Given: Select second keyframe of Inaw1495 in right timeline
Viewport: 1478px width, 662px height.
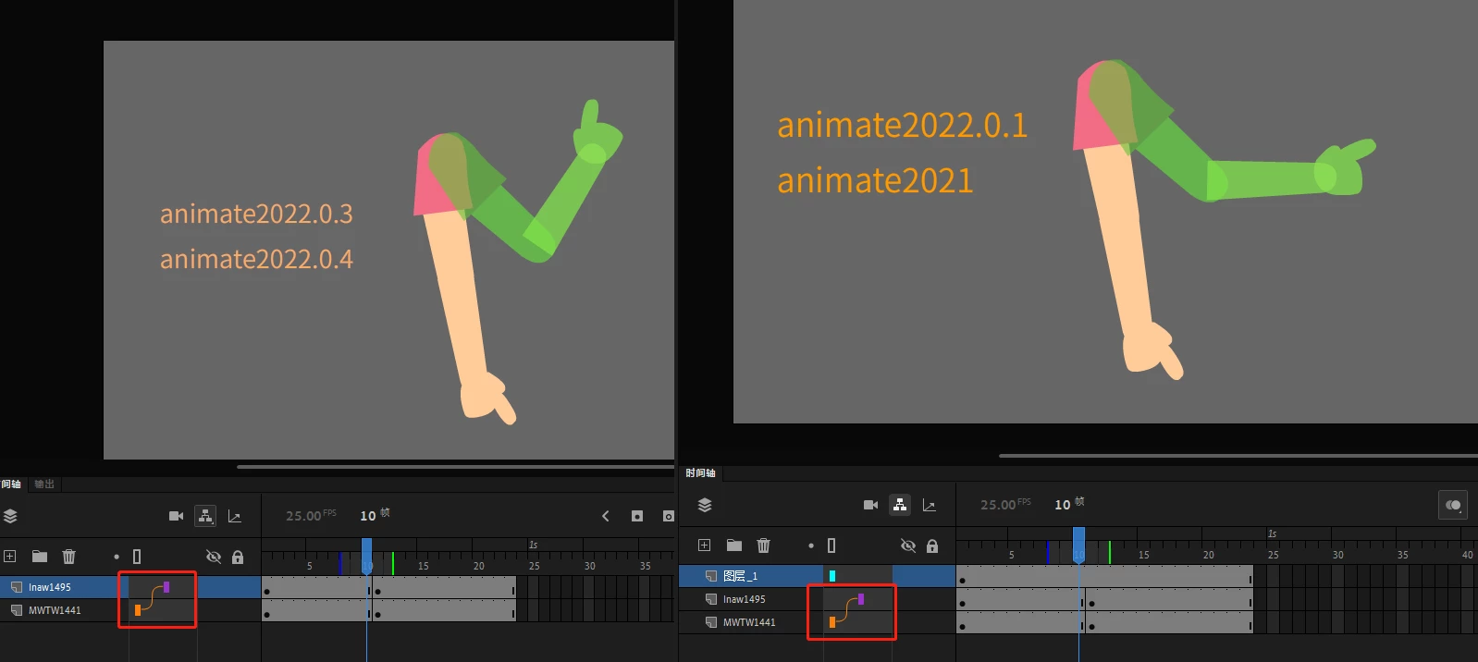Looking at the screenshot, I should [x=1092, y=604].
